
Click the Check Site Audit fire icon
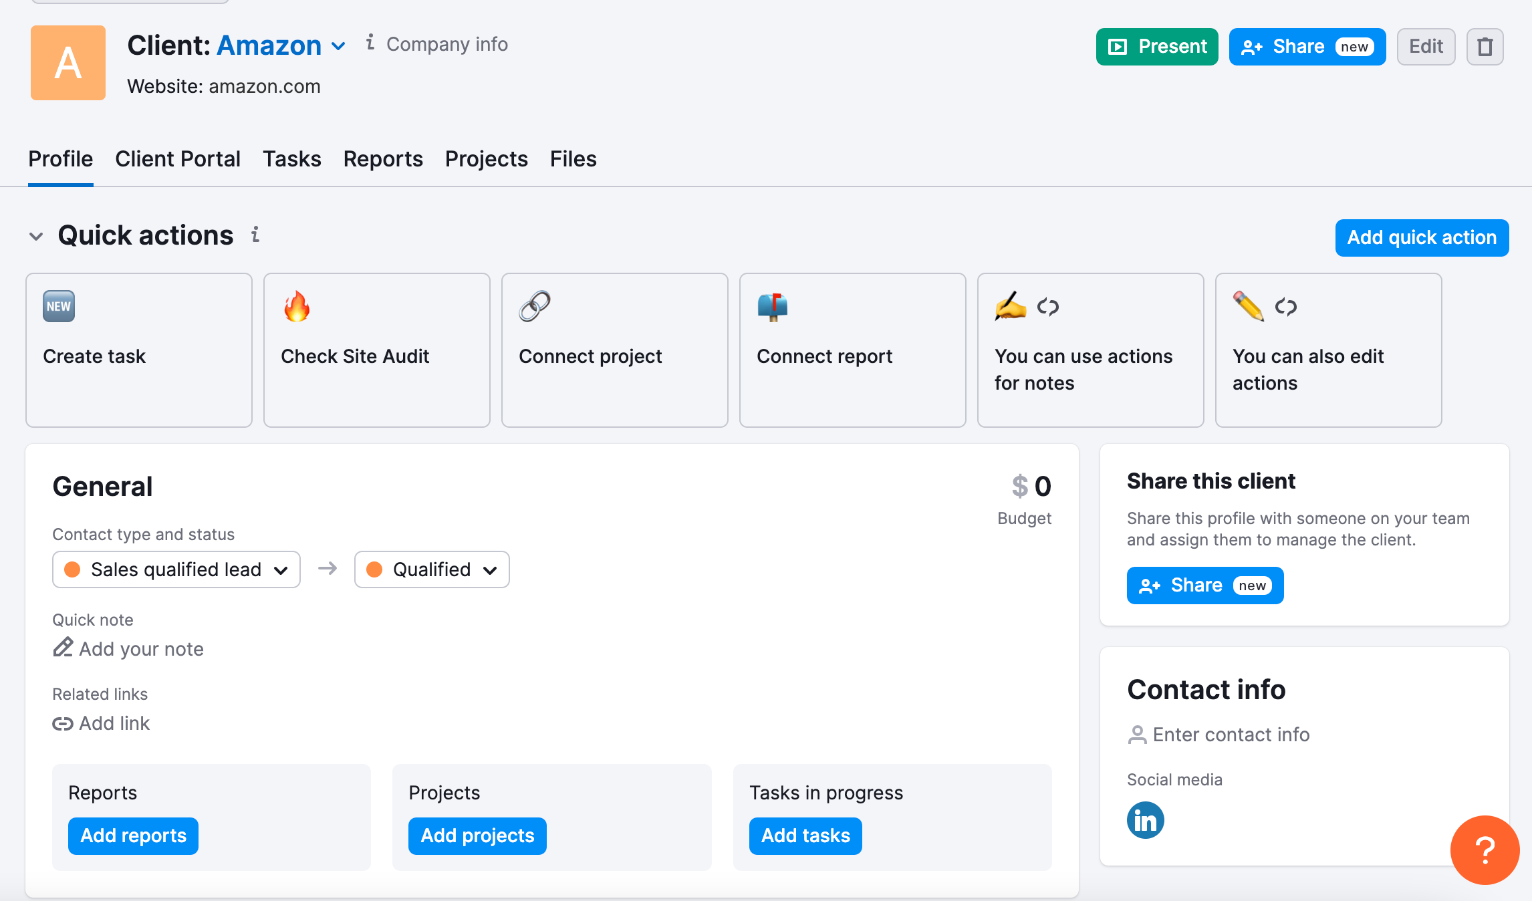[297, 308]
